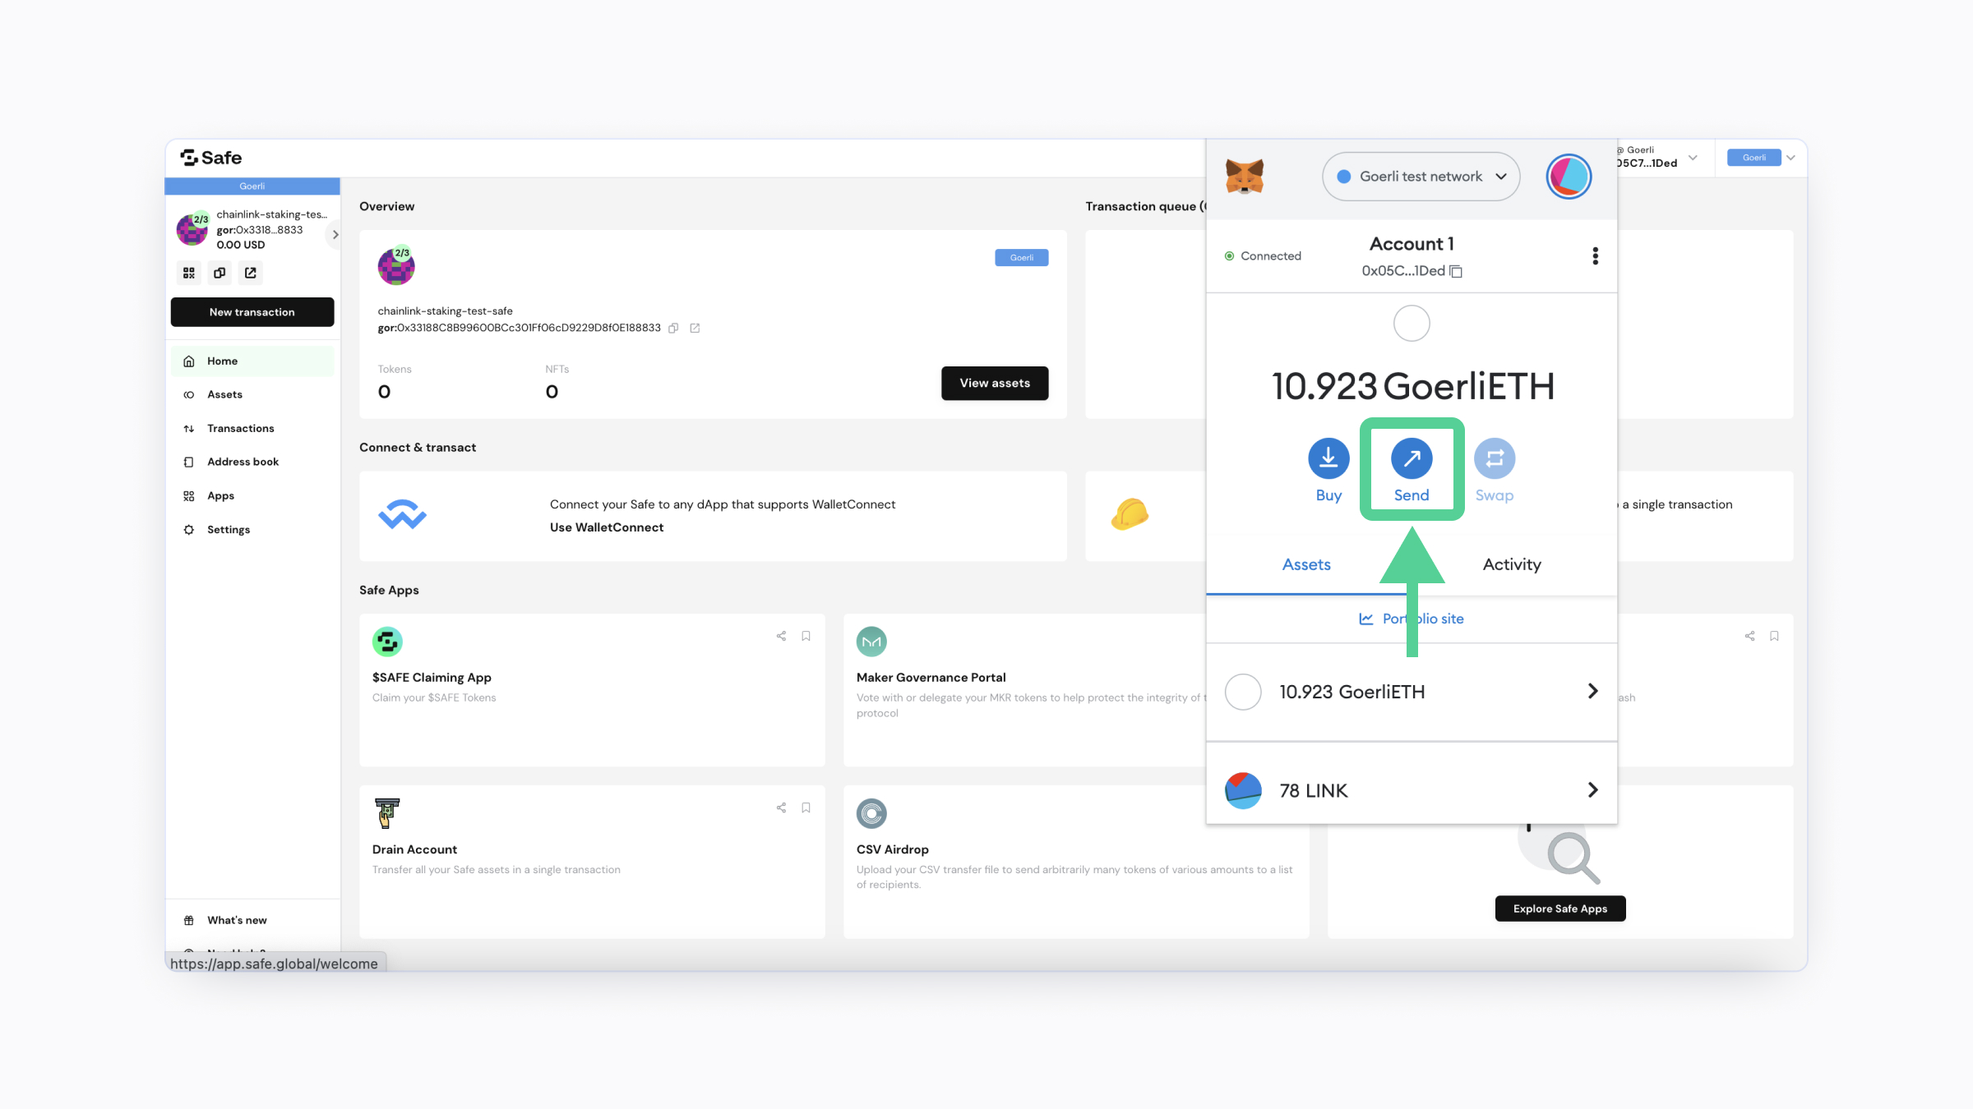Open the Portfolio site link
Image resolution: width=1973 pixels, height=1109 pixels.
(1412, 619)
